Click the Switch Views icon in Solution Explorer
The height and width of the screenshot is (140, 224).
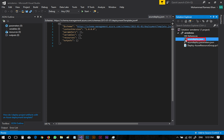point(190,21)
